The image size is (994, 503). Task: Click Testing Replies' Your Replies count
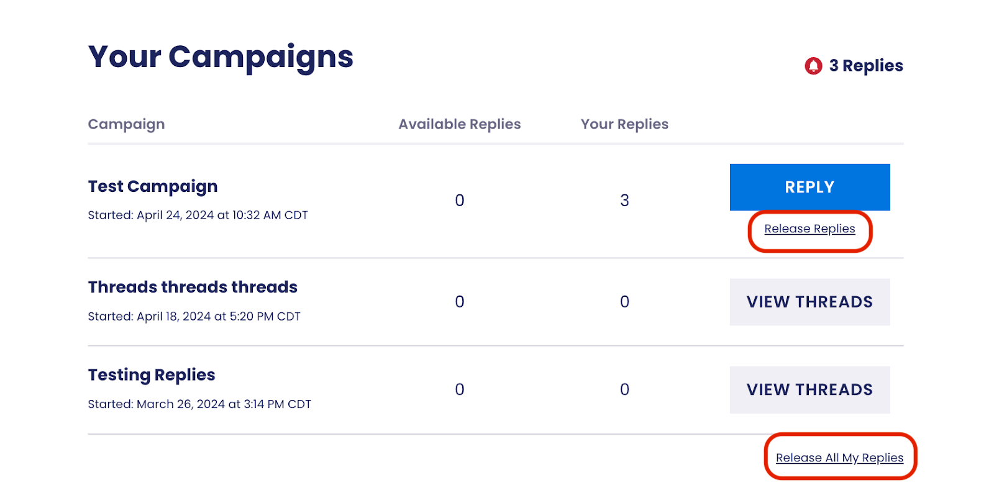coord(624,390)
